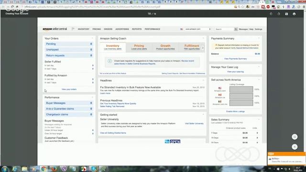This screenshot has height=172, width=306.
Task: Click the red stop-sign adblock extension icon
Action: [268, 7]
